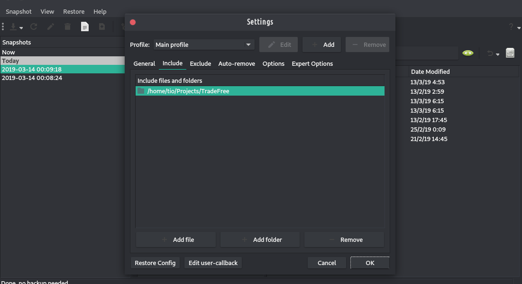Image resolution: width=522 pixels, height=284 pixels.
Task: Click the trash remove snapshot icon
Action: pos(67,27)
